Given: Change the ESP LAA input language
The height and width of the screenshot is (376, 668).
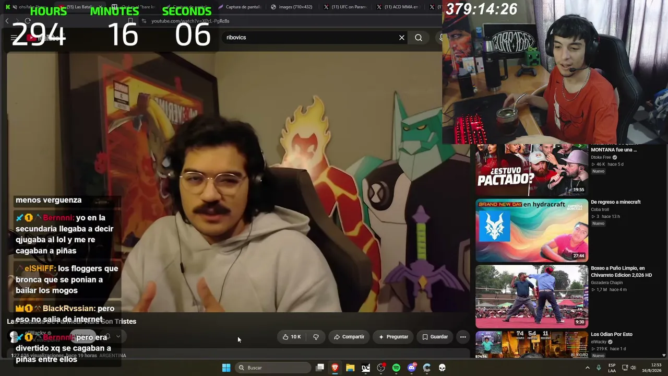Looking at the screenshot, I should click(612, 368).
